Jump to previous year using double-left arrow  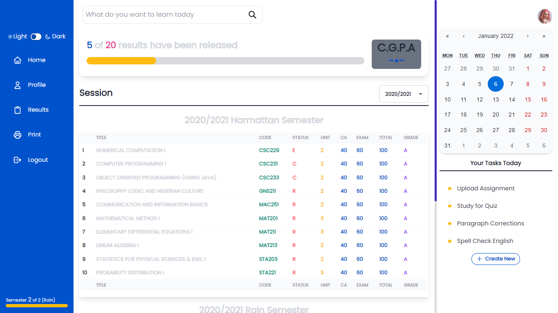(447, 36)
